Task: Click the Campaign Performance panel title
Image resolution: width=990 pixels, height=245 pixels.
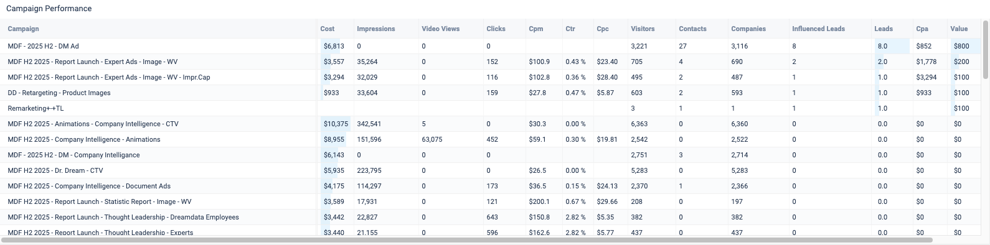Action: (x=49, y=9)
